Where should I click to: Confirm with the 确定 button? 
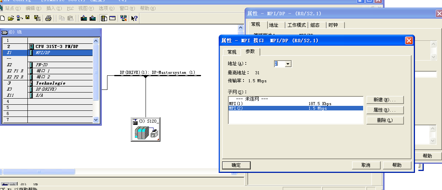click(x=236, y=165)
